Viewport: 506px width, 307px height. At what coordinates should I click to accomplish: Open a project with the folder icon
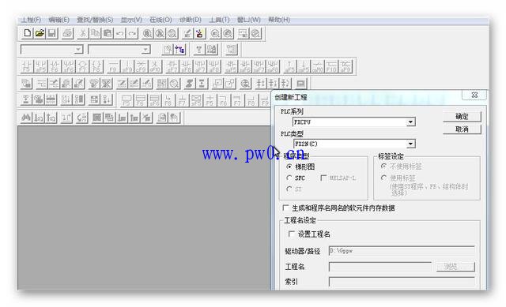(x=40, y=33)
